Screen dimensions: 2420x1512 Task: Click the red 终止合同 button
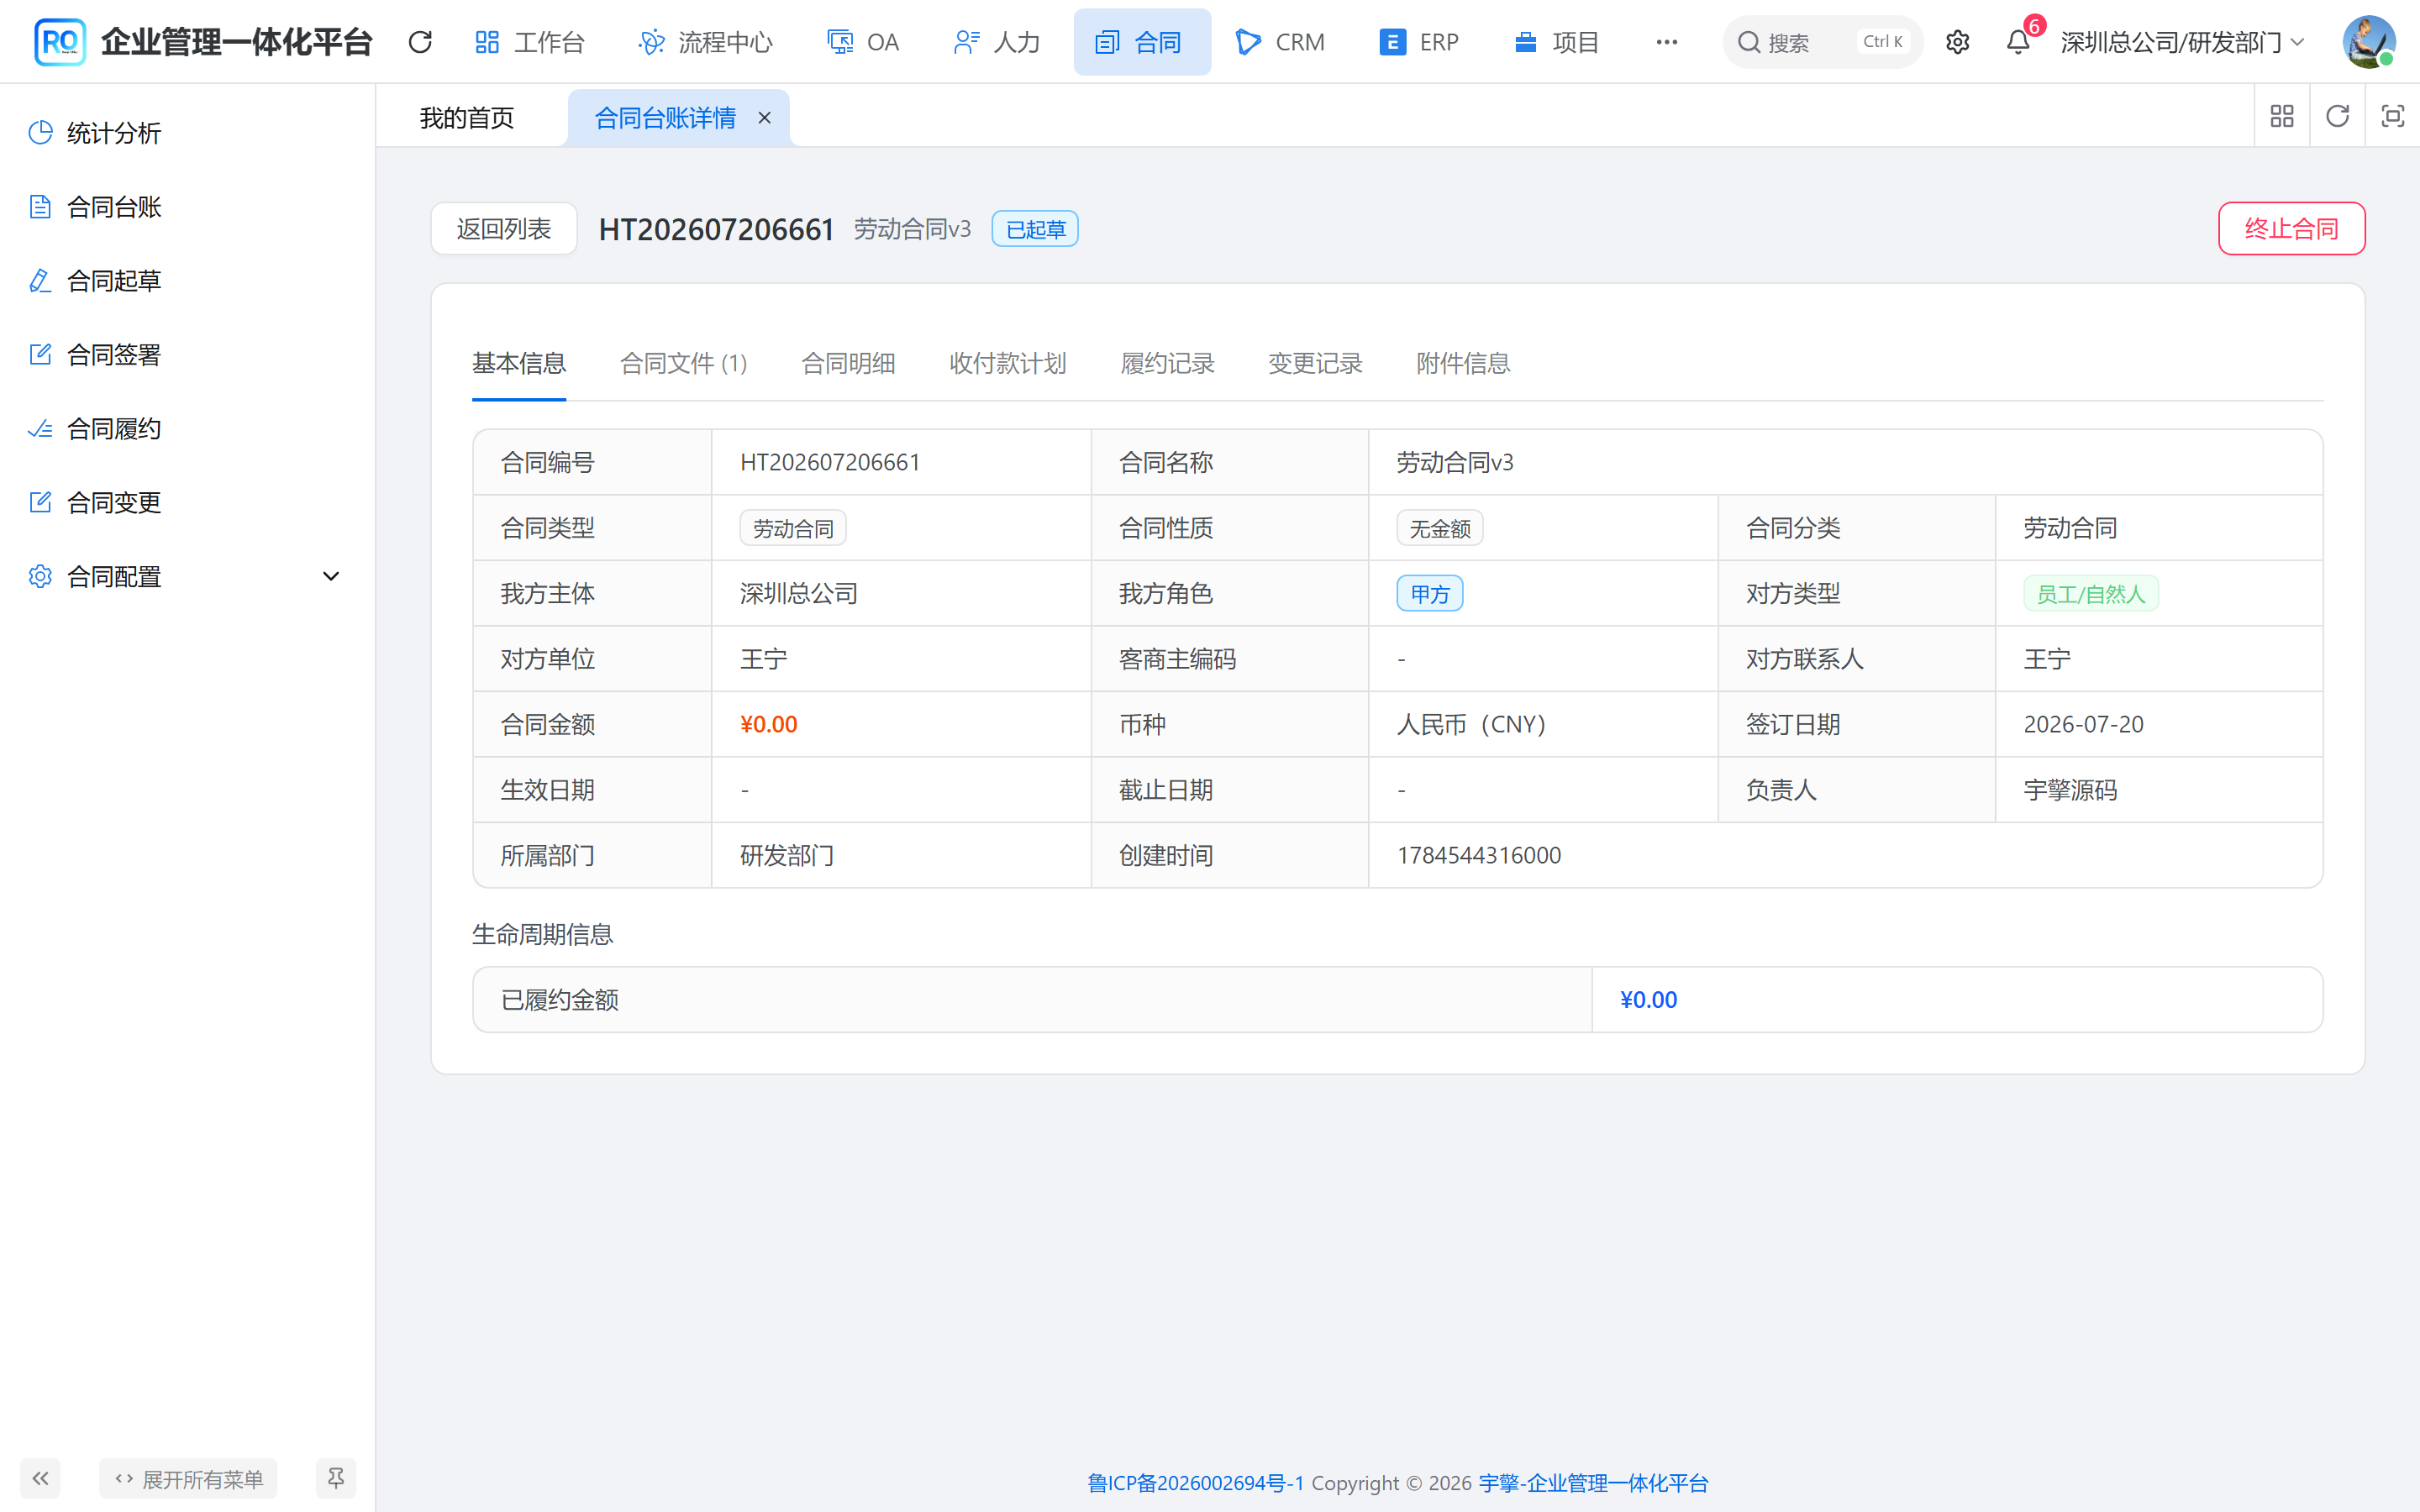(2291, 229)
